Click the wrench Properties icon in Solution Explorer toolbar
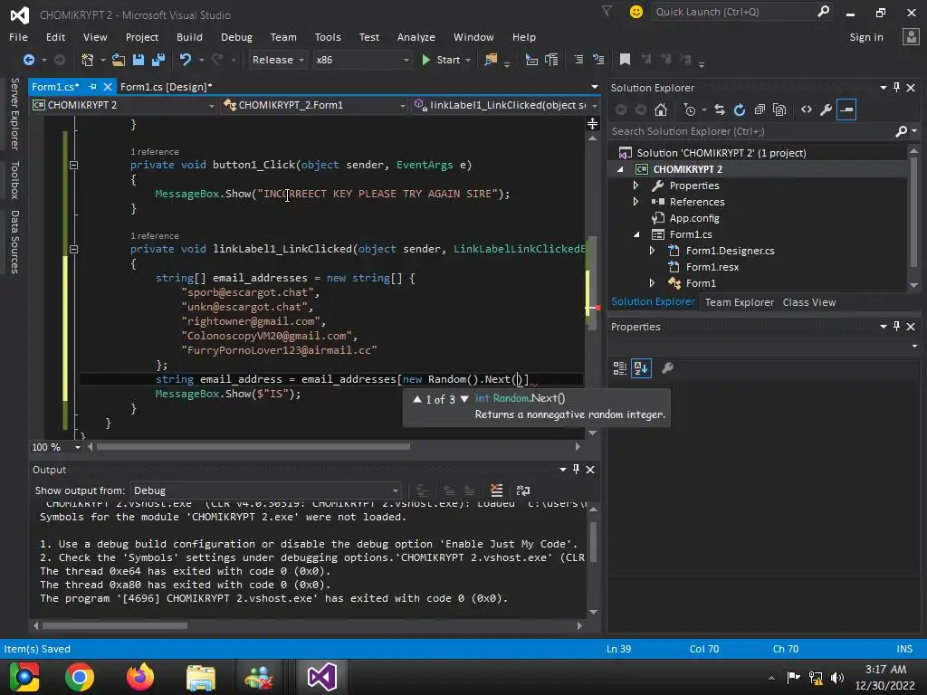The height and width of the screenshot is (695, 927). point(827,109)
